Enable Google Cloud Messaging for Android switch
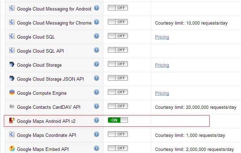The height and width of the screenshot is (153, 241). 118,8
